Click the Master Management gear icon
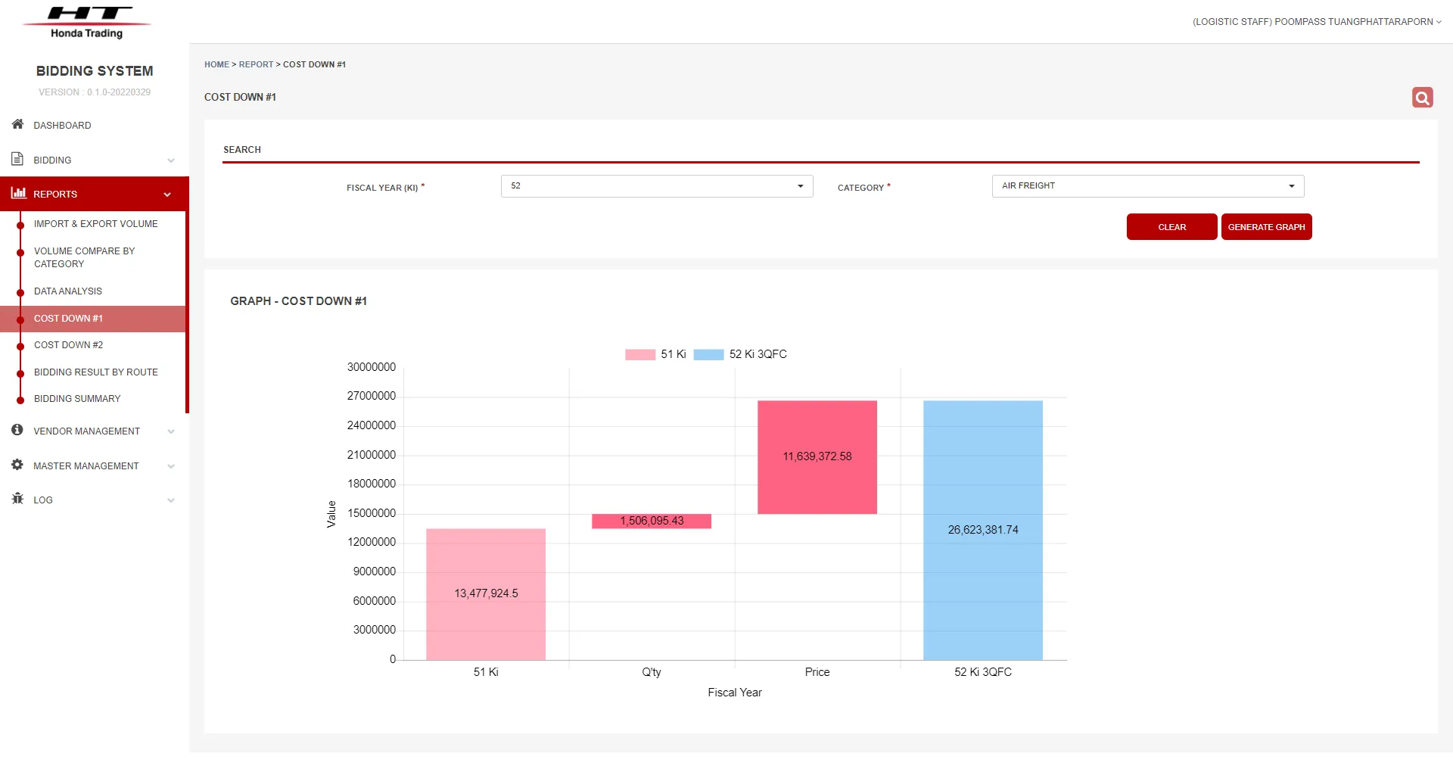1453x766 pixels. (17, 465)
